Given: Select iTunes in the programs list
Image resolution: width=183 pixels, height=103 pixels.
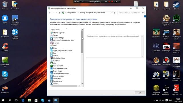Looking at the screenshot, I should click(54, 35).
